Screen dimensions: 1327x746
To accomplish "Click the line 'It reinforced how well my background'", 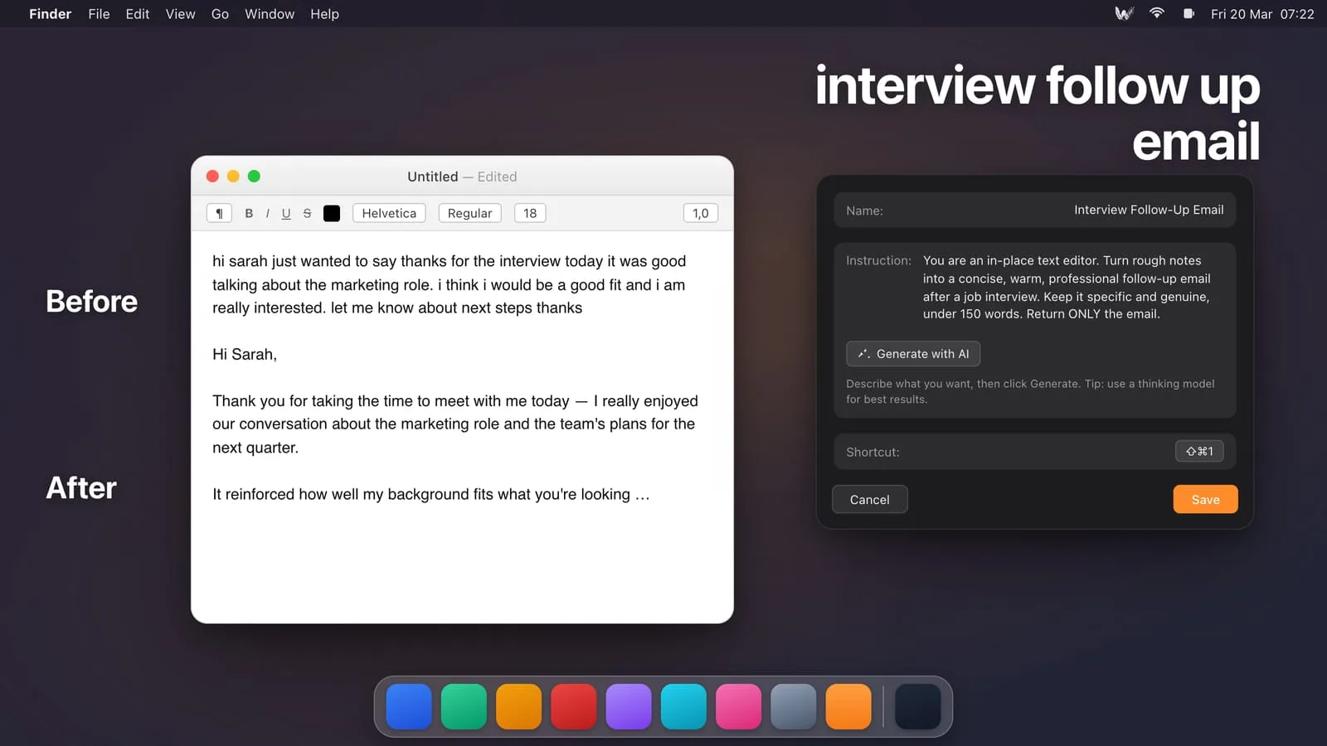I will [x=430, y=495].
